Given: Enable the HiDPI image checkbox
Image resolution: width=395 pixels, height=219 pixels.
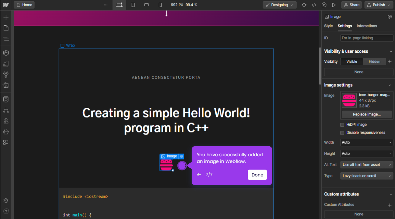Looking at the screenshot, I should [x=342, y=125].
